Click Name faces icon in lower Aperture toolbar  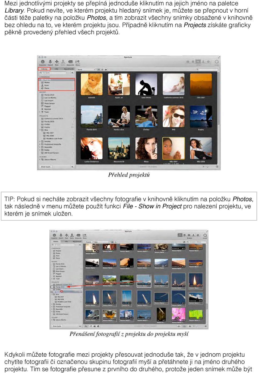(x=72, y=235)
